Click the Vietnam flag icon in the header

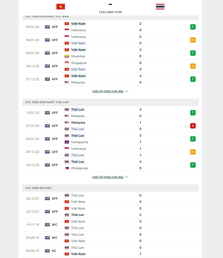click(x=61, y=7)
